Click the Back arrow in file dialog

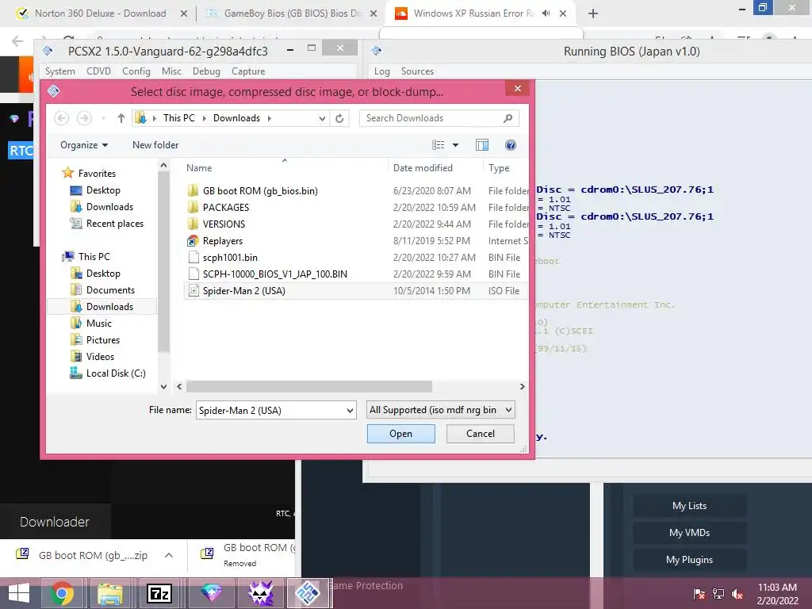(x=62, y=118)
